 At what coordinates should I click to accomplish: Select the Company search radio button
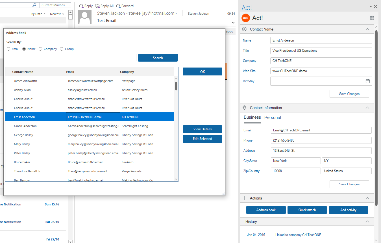pos(40,49)
